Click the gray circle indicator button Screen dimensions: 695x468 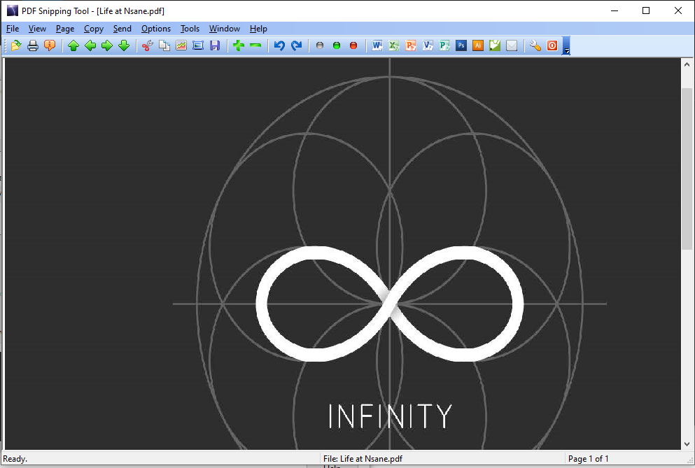point(320,45)
